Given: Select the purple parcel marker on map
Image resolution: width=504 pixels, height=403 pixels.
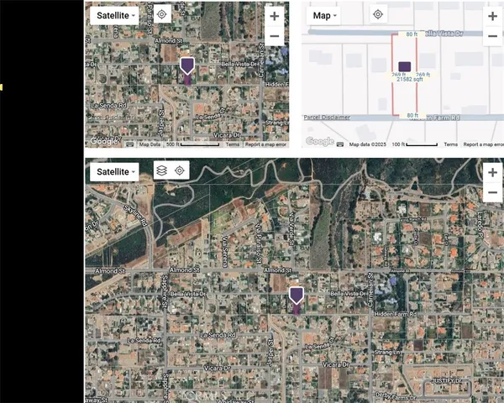Looking at the screenshot, I should pyautogui.click(x=404, y=66).
